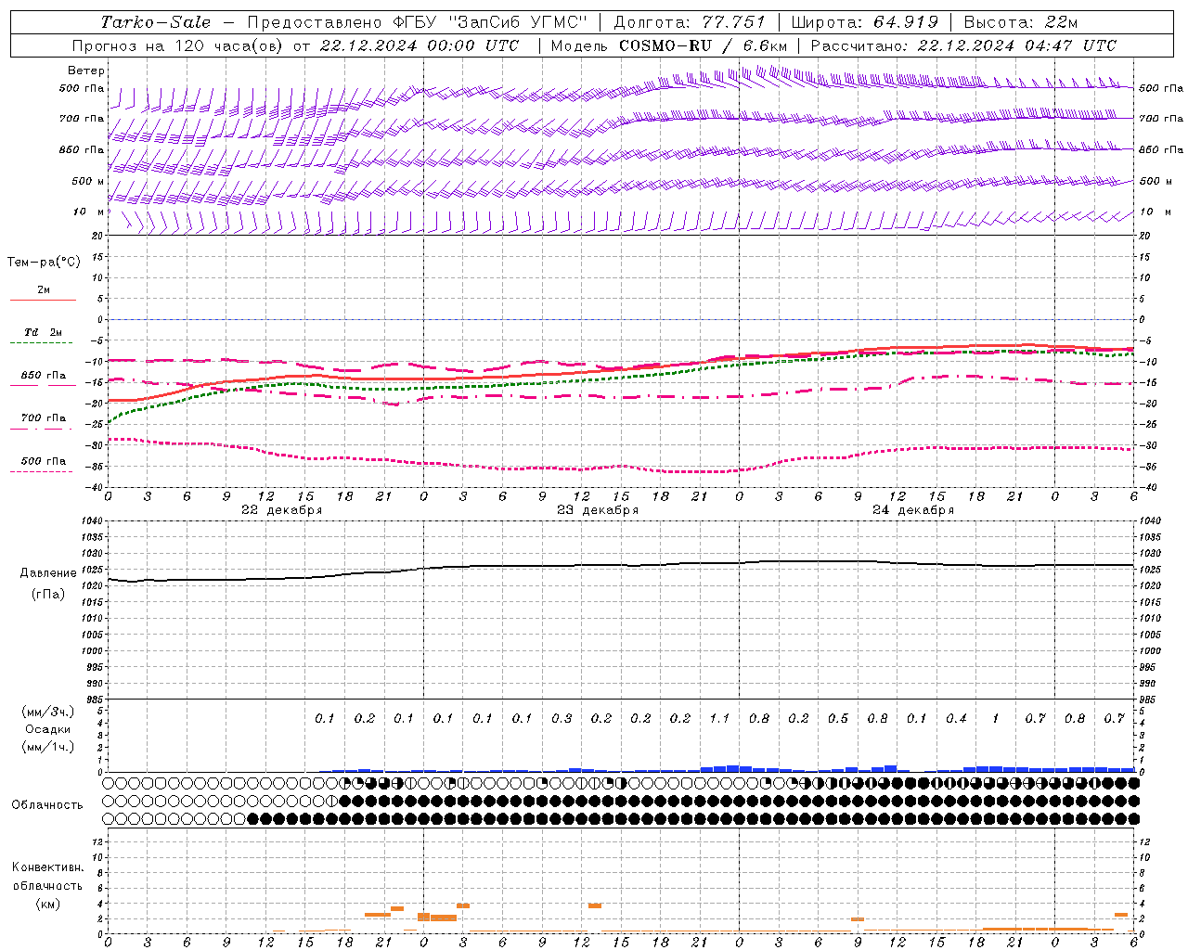Click the (мм/1ч.) unit label
Screen dimensions: 1188x950
48,747
